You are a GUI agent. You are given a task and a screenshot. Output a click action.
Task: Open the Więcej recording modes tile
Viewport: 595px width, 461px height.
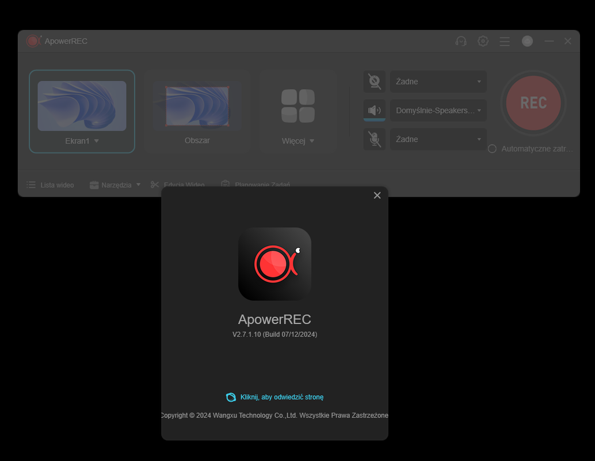(298, 111)
